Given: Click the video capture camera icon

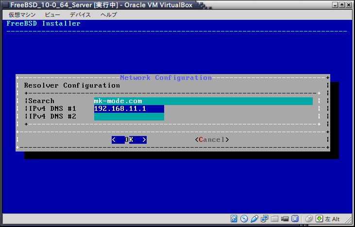Looking at the screenshot, I should point(285,219).
